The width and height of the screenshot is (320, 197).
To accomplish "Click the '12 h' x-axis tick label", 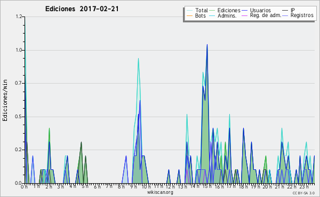I will [170, 187].
